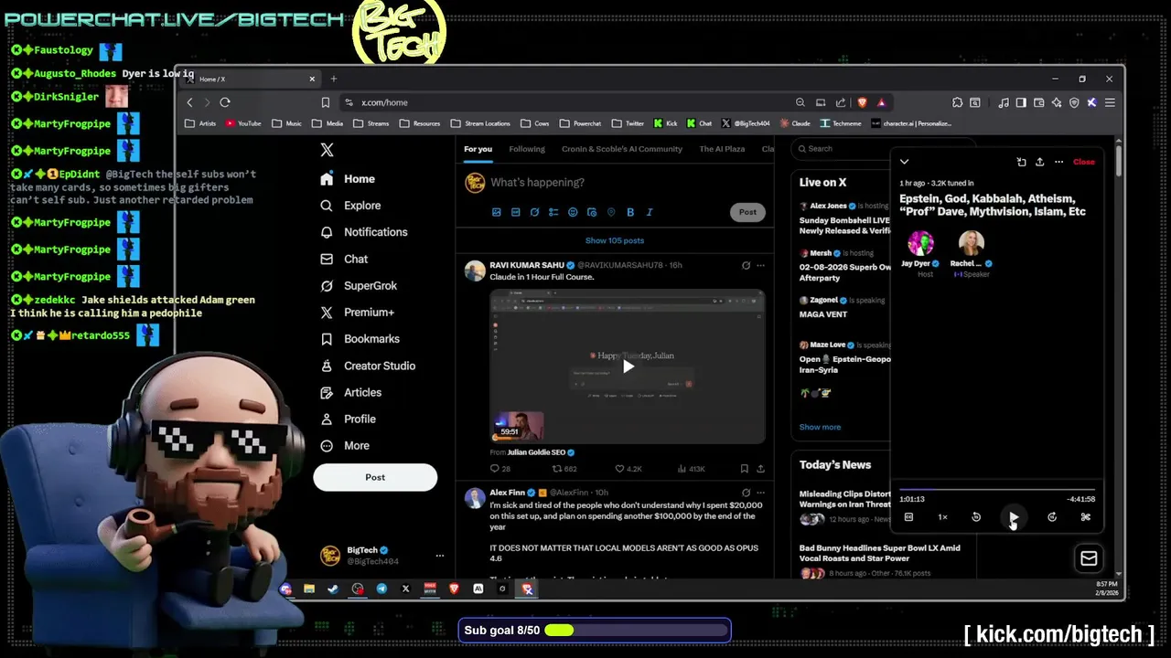1171x658 pixels.
Task: Skip forward in the Space playback
Action: tap(1052, 517)
